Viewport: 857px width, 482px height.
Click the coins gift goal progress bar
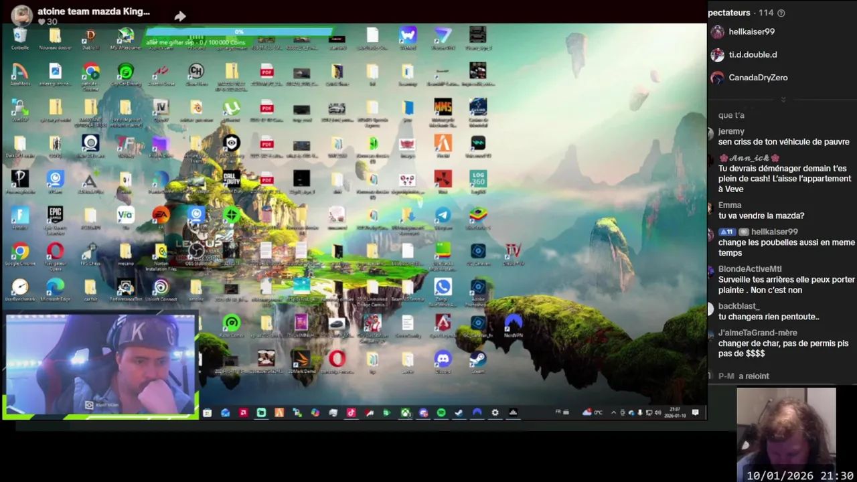pos(239,31)
